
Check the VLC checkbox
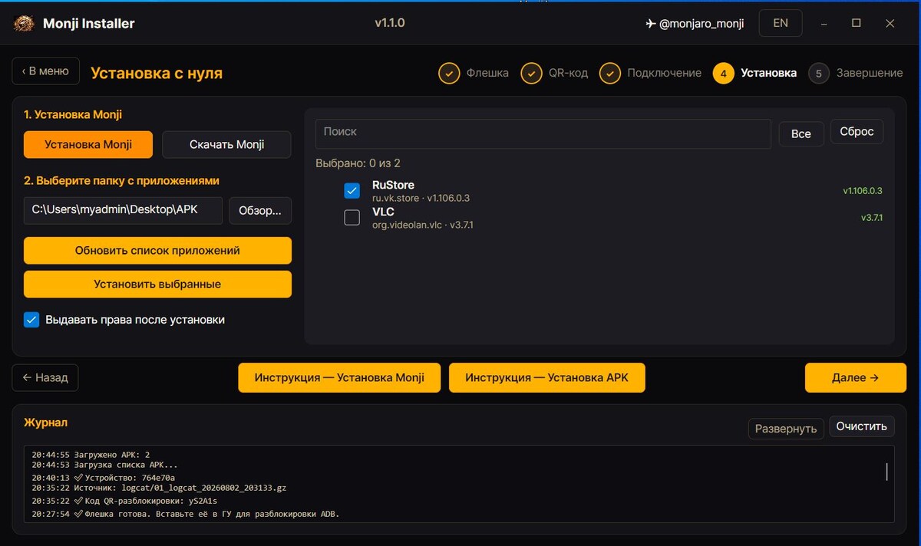(x=352, y=218)
